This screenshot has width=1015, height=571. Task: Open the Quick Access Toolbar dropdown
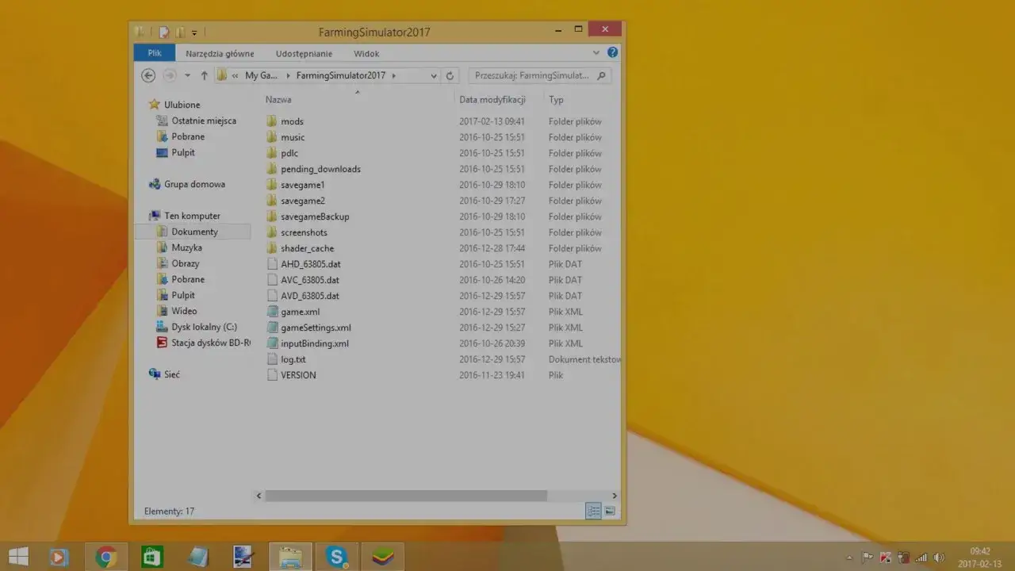pyautogui.click(x=193, y=32)
